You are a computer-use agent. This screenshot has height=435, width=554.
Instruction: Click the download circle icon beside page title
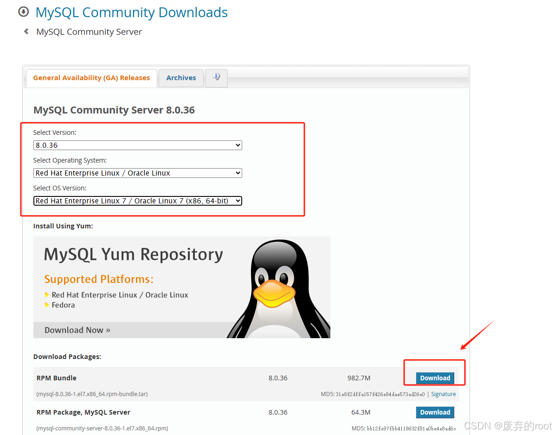click(23, 12)
